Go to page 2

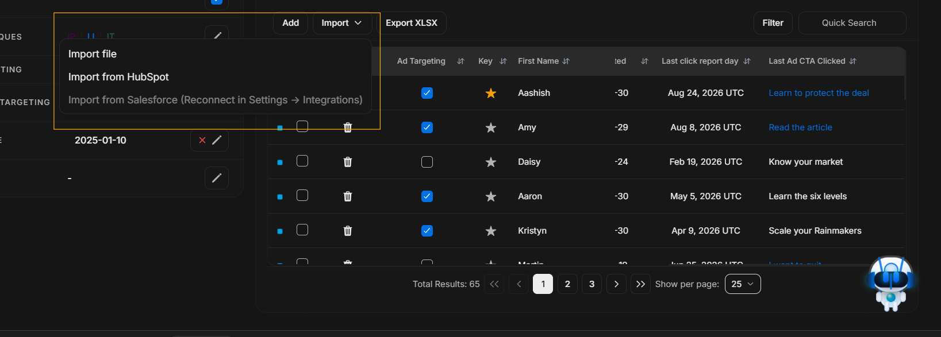click(x=567, y=284)
